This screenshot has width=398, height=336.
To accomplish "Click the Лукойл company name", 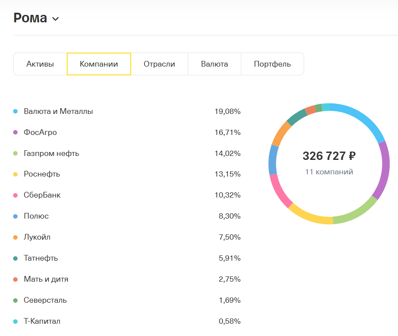I will point(37,237).
